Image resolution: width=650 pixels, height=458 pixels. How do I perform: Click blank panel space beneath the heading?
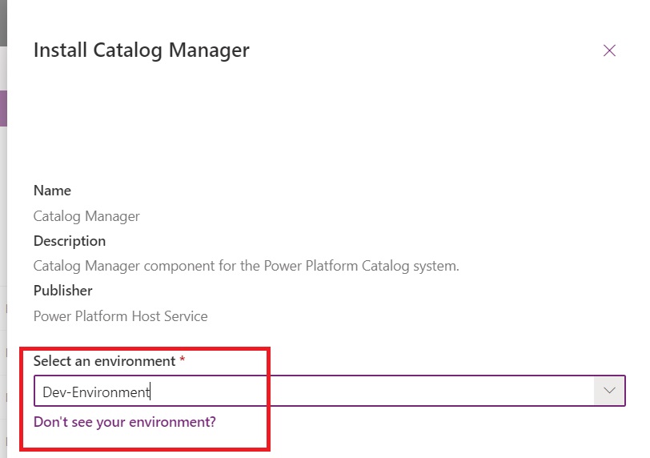[x=320, y=120]
